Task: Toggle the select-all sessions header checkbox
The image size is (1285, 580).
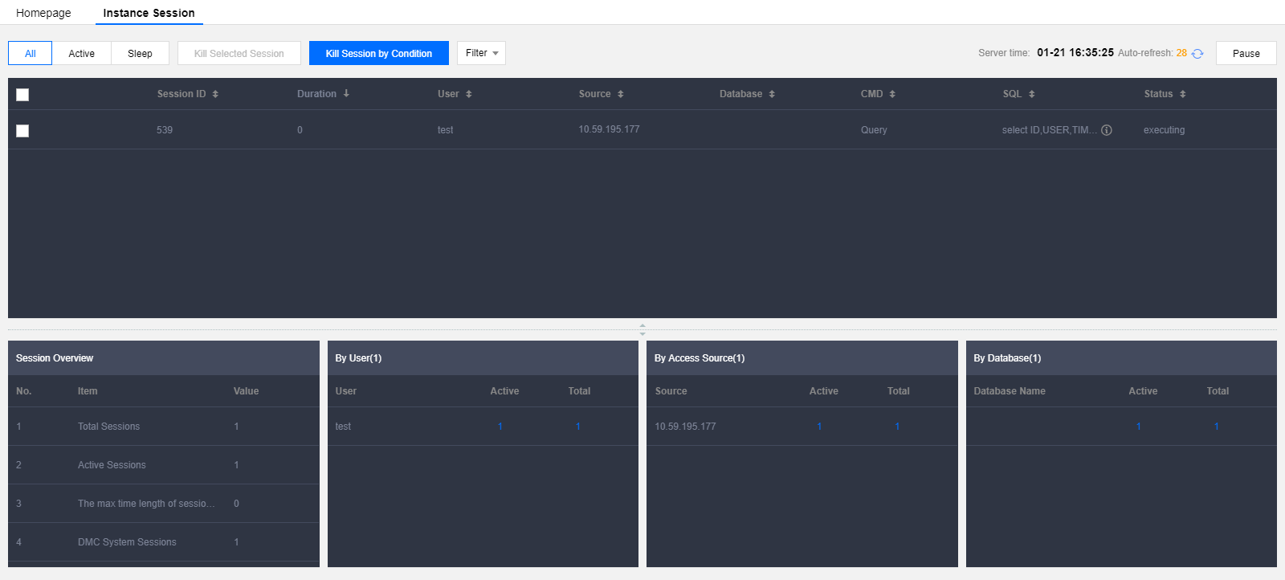Action: tap(22, 95)
